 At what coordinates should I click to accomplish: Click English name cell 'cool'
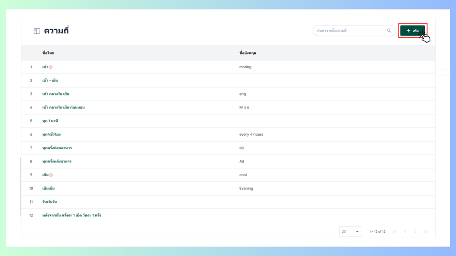[243, 175]
